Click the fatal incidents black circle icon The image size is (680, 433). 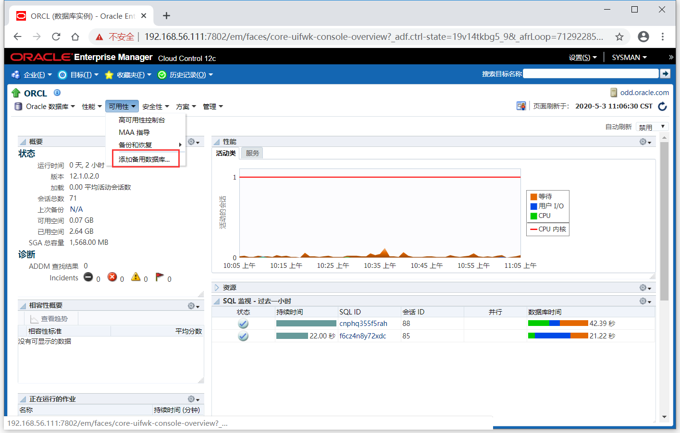click(x=88, y=277)
